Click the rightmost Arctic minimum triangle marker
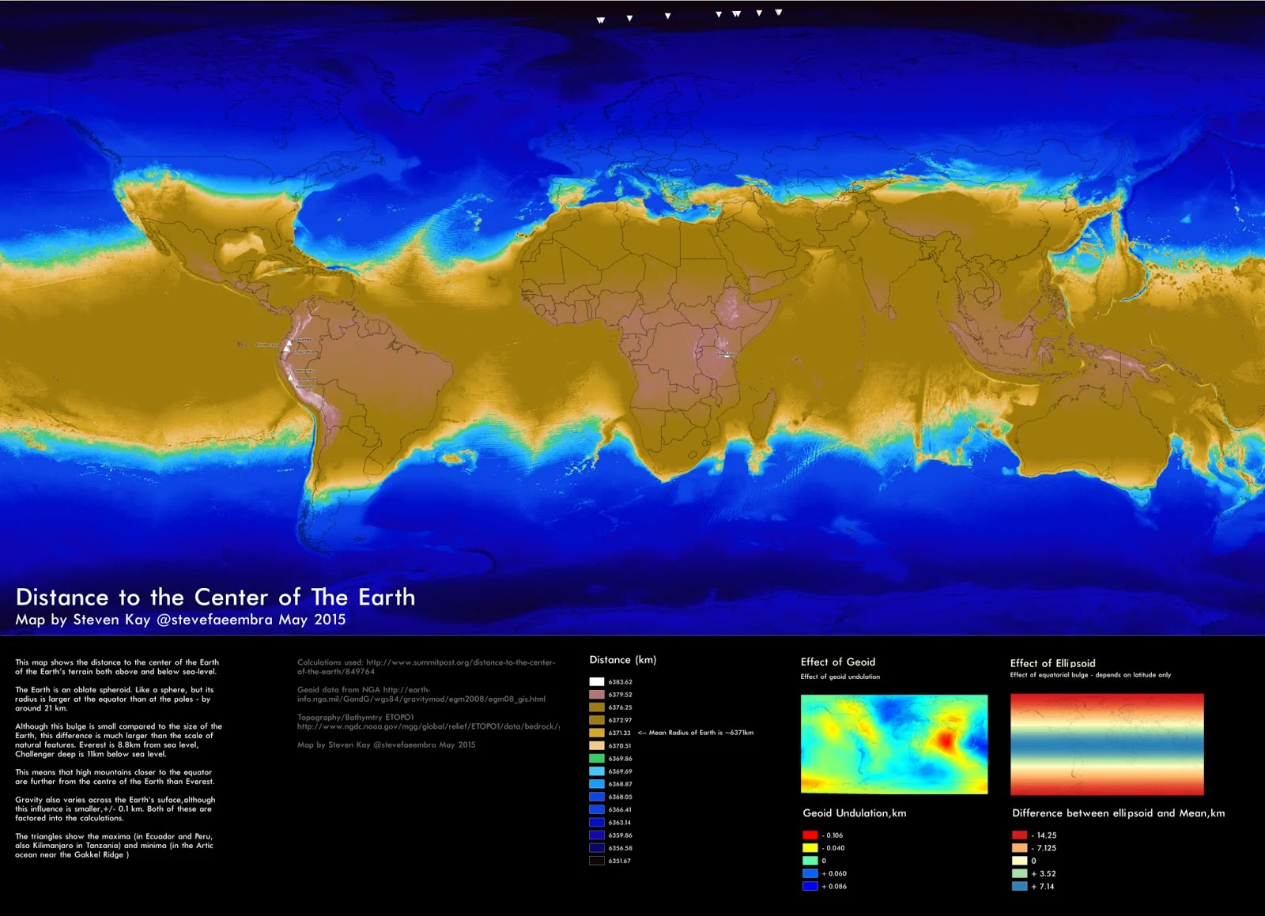The width and height of the screenshot is (1265, 916). 779,13
